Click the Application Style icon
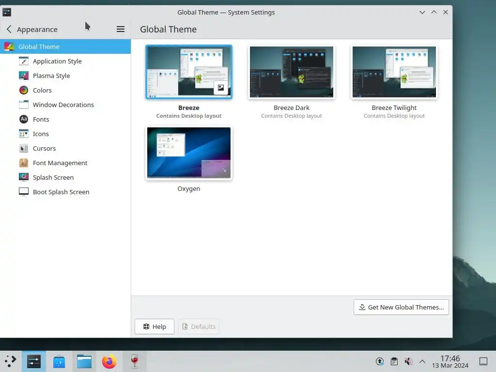Image resolution: width=496 pixels, height=372 pixels. [x=24, y=61]
